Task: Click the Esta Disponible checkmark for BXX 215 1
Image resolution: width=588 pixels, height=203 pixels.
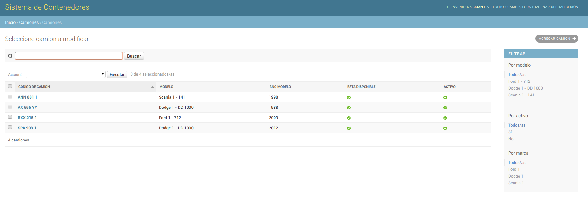Action: [349, 118]
